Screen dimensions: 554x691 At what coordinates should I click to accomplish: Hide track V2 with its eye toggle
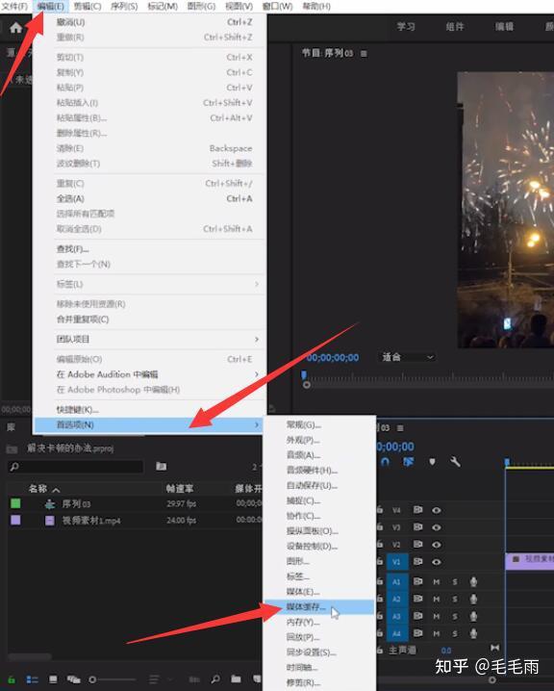pos(437,545)
